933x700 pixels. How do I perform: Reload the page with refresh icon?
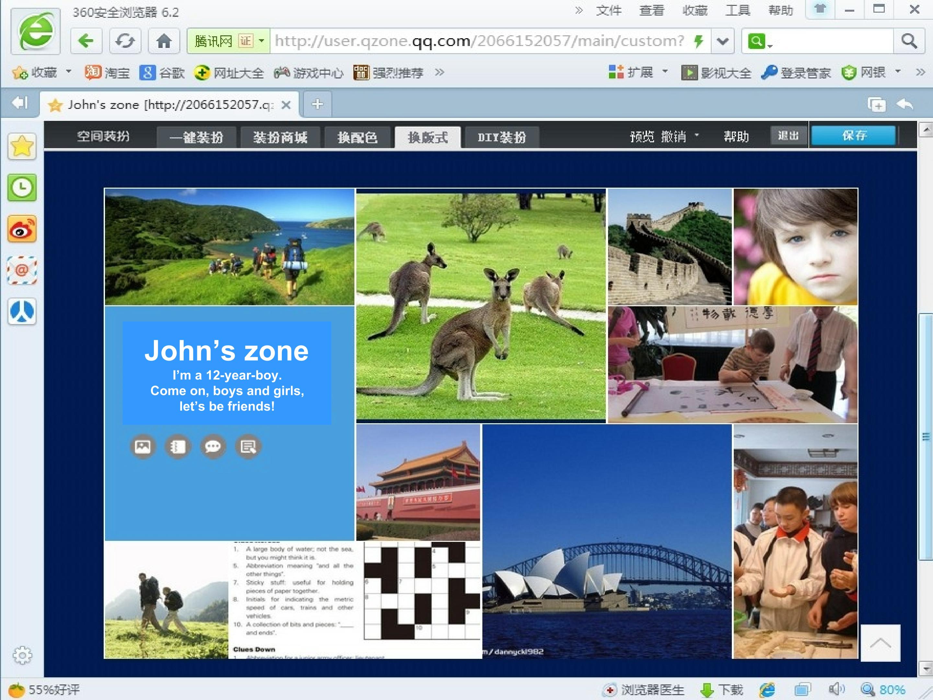(x=125, y=41)
